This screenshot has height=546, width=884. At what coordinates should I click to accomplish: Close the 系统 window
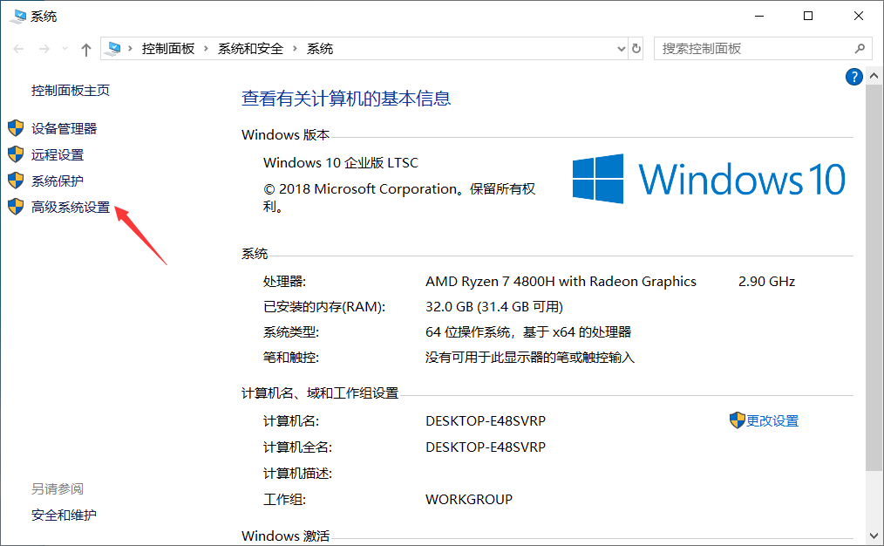pos(858,16)
